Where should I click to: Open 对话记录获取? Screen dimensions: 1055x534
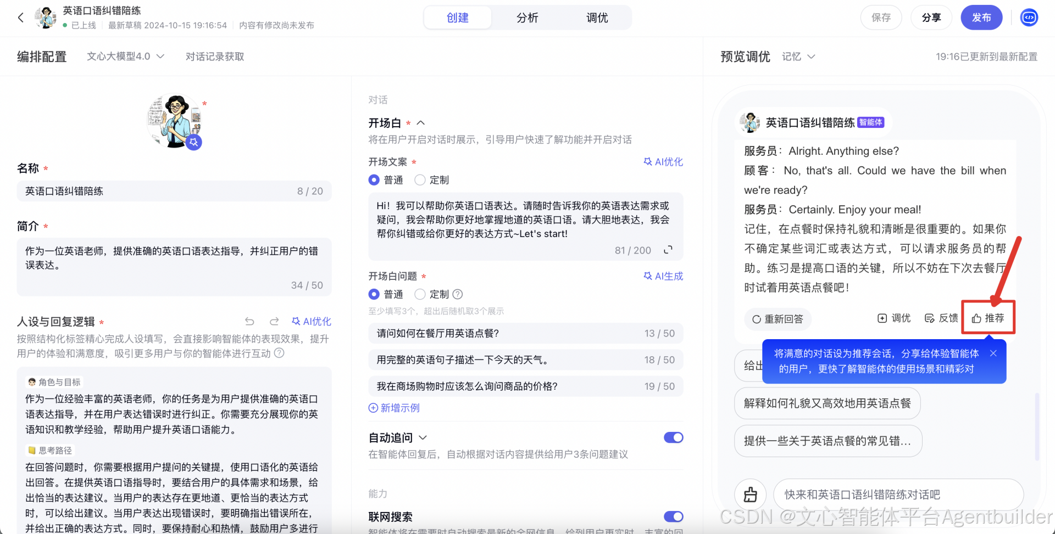215,57
